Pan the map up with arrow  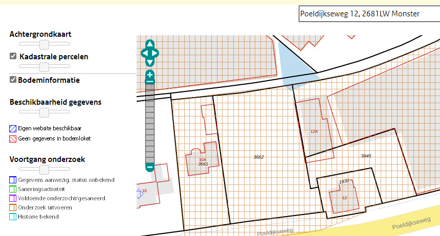point(150,44)
